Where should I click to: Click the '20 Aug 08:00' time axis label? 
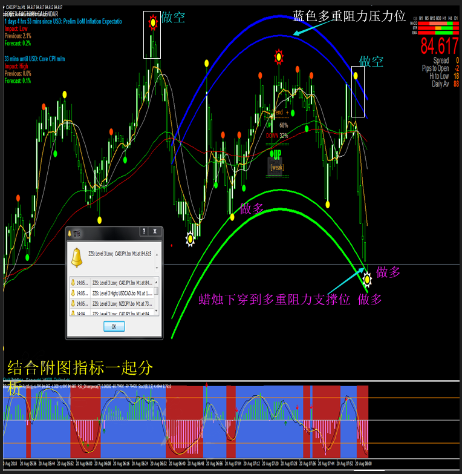coord(363,464)
